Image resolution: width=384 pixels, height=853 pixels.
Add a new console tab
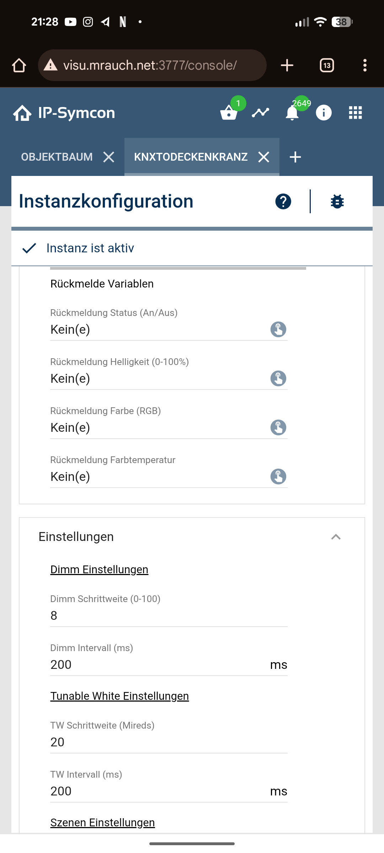(295, 157)
